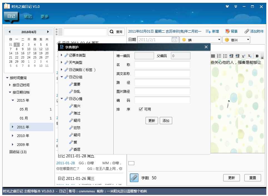The height and width of the screenshot is (196, 268).
Task: Focus the 名称 input field
Action: 162,65
